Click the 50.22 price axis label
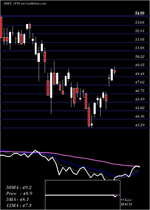 [139, 56]
